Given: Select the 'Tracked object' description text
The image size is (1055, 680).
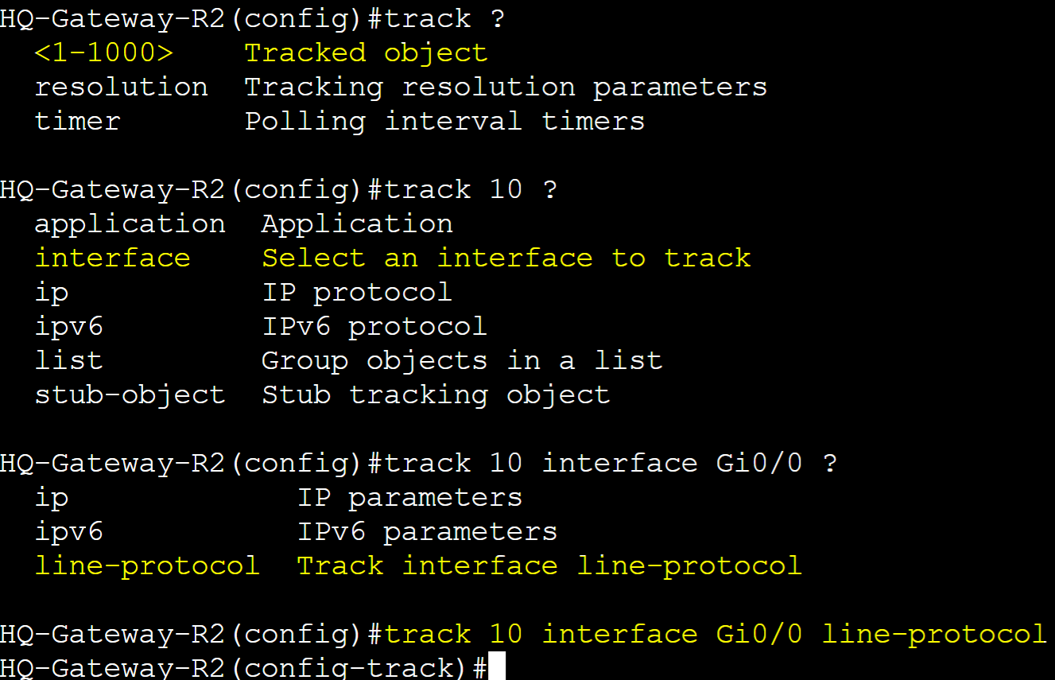Looking at the screenshot, I should click(x=366, y=53).
